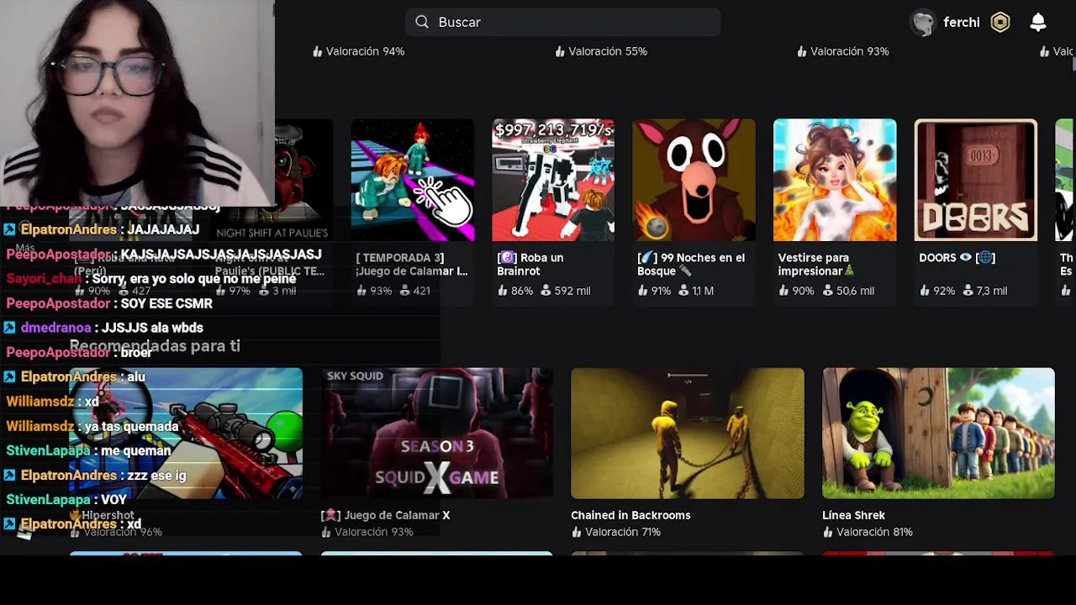
Task: Open the DOORS game thumbnail
Action: 976,180
